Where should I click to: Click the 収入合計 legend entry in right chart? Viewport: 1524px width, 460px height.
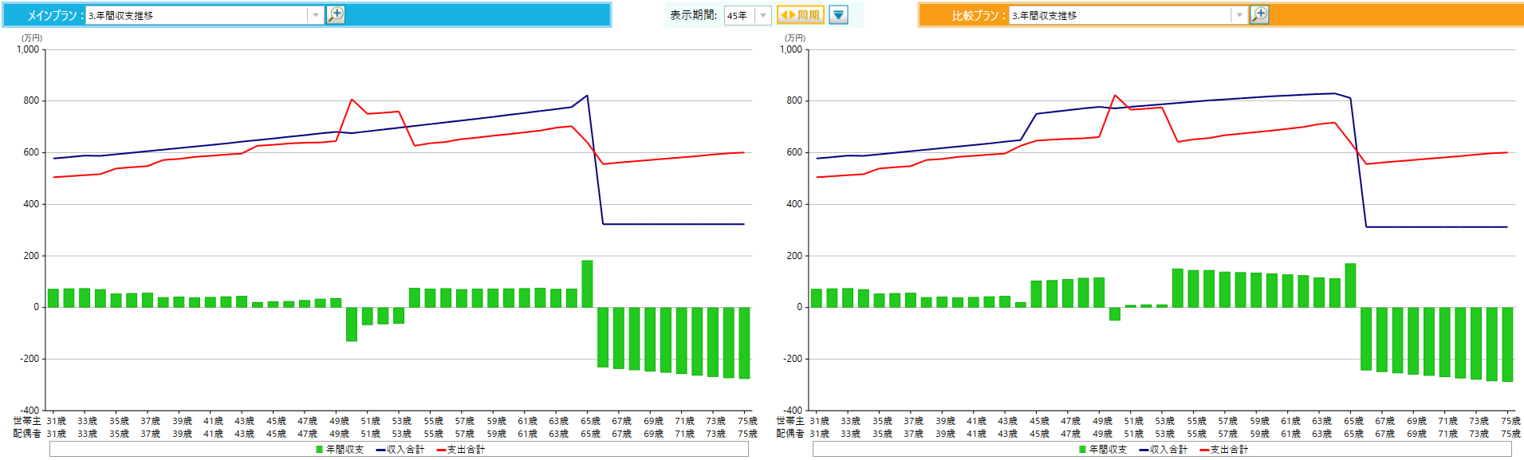click(1168, 450)
